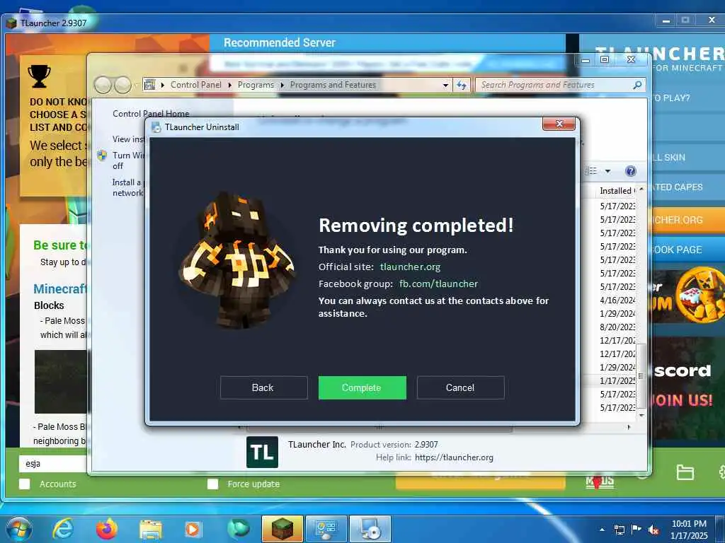Open the blue help question mark icon
Viewport: 725px width, 543px height.
pyautogui.click(x=630, y=171)
